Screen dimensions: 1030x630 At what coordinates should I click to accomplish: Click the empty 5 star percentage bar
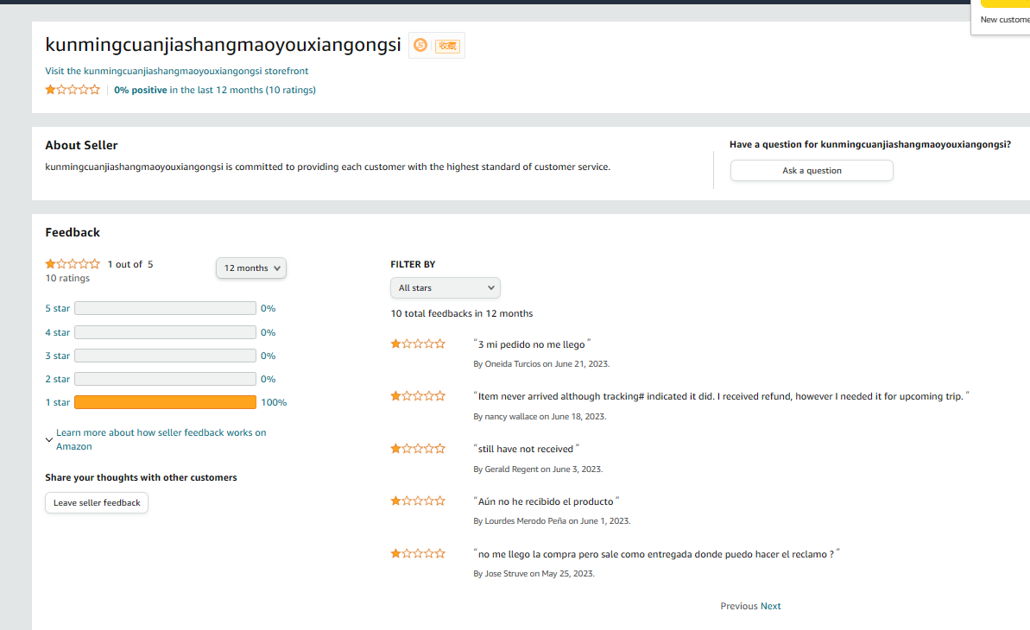point(165,308)
